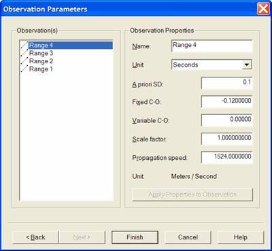Select Range 2 in the observations list
The width and height of the screenshot is (272, 251).
pos(41,61)
